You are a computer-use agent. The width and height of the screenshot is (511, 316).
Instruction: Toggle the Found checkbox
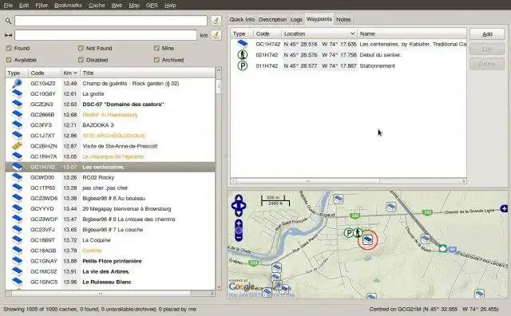pyautogui.click(x=9, y=48)
